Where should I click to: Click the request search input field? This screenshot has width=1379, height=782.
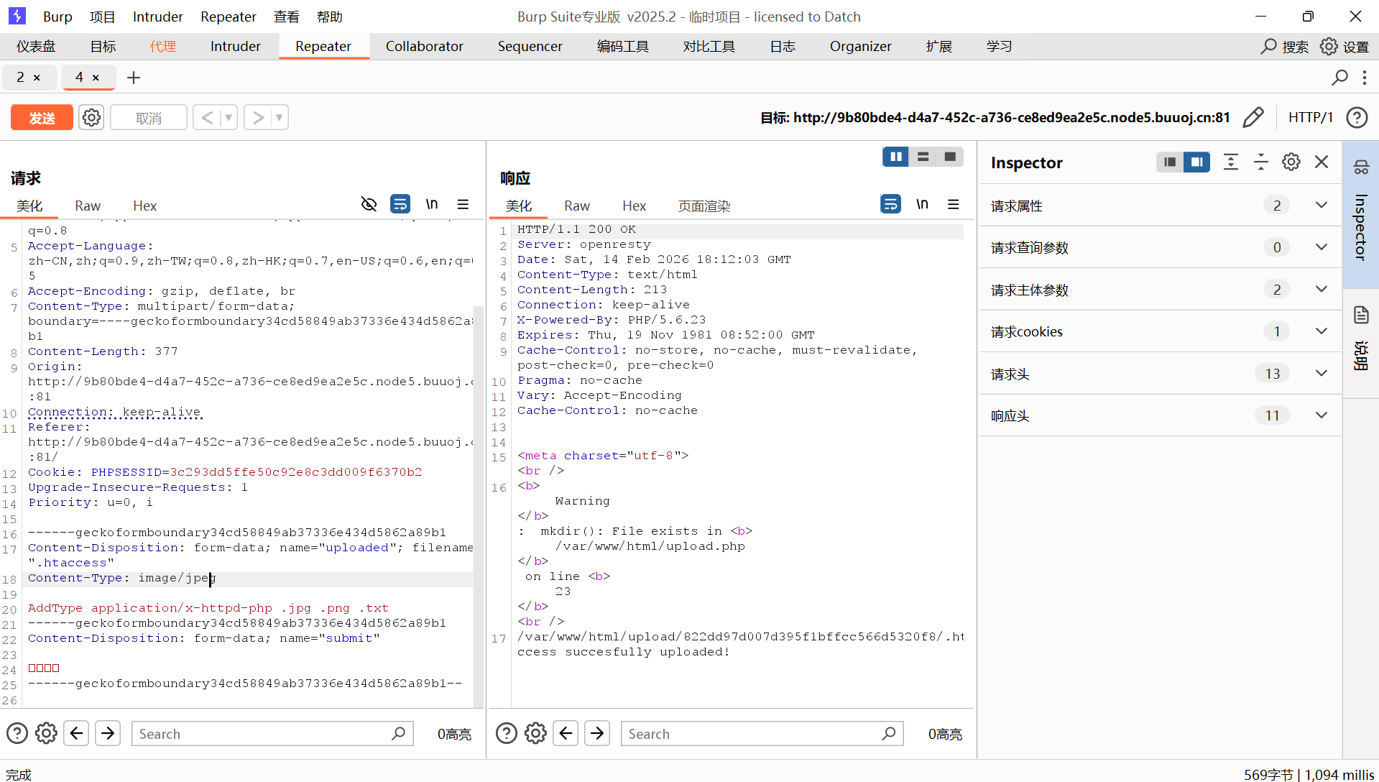click(272, 733)
